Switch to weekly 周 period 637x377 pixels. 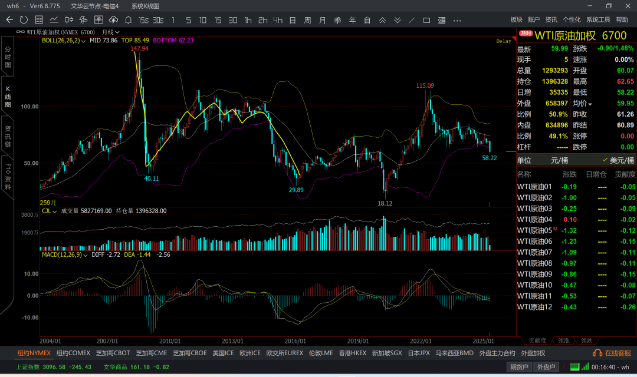[307, 20]
